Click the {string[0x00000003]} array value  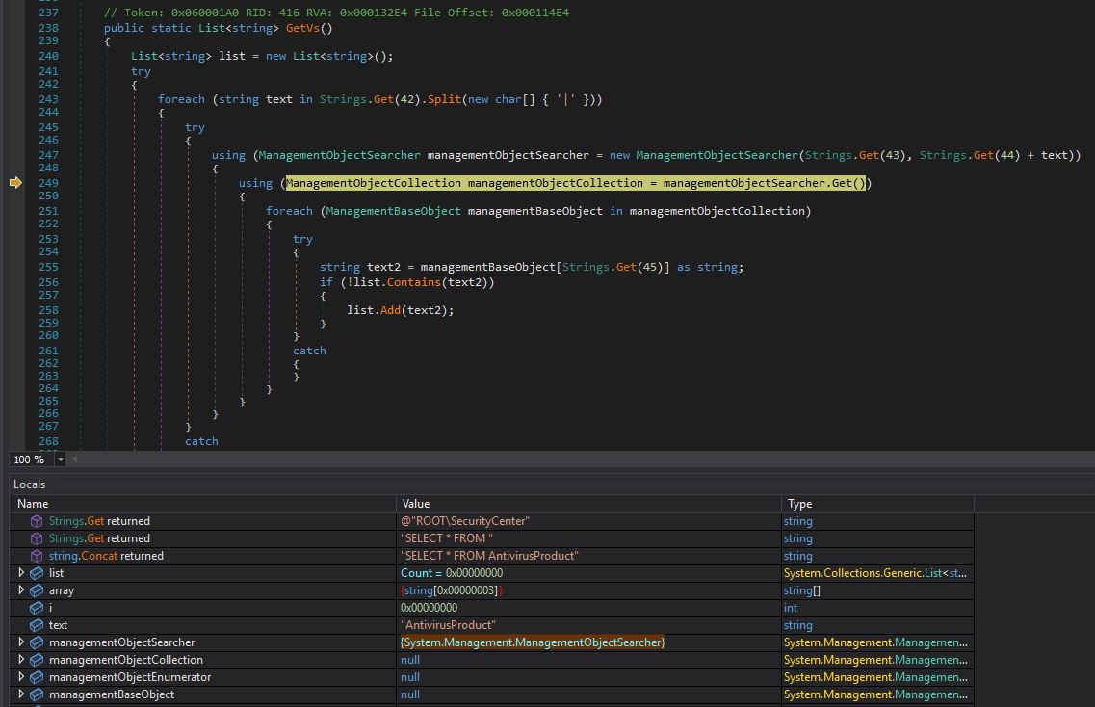pos(451,590)
